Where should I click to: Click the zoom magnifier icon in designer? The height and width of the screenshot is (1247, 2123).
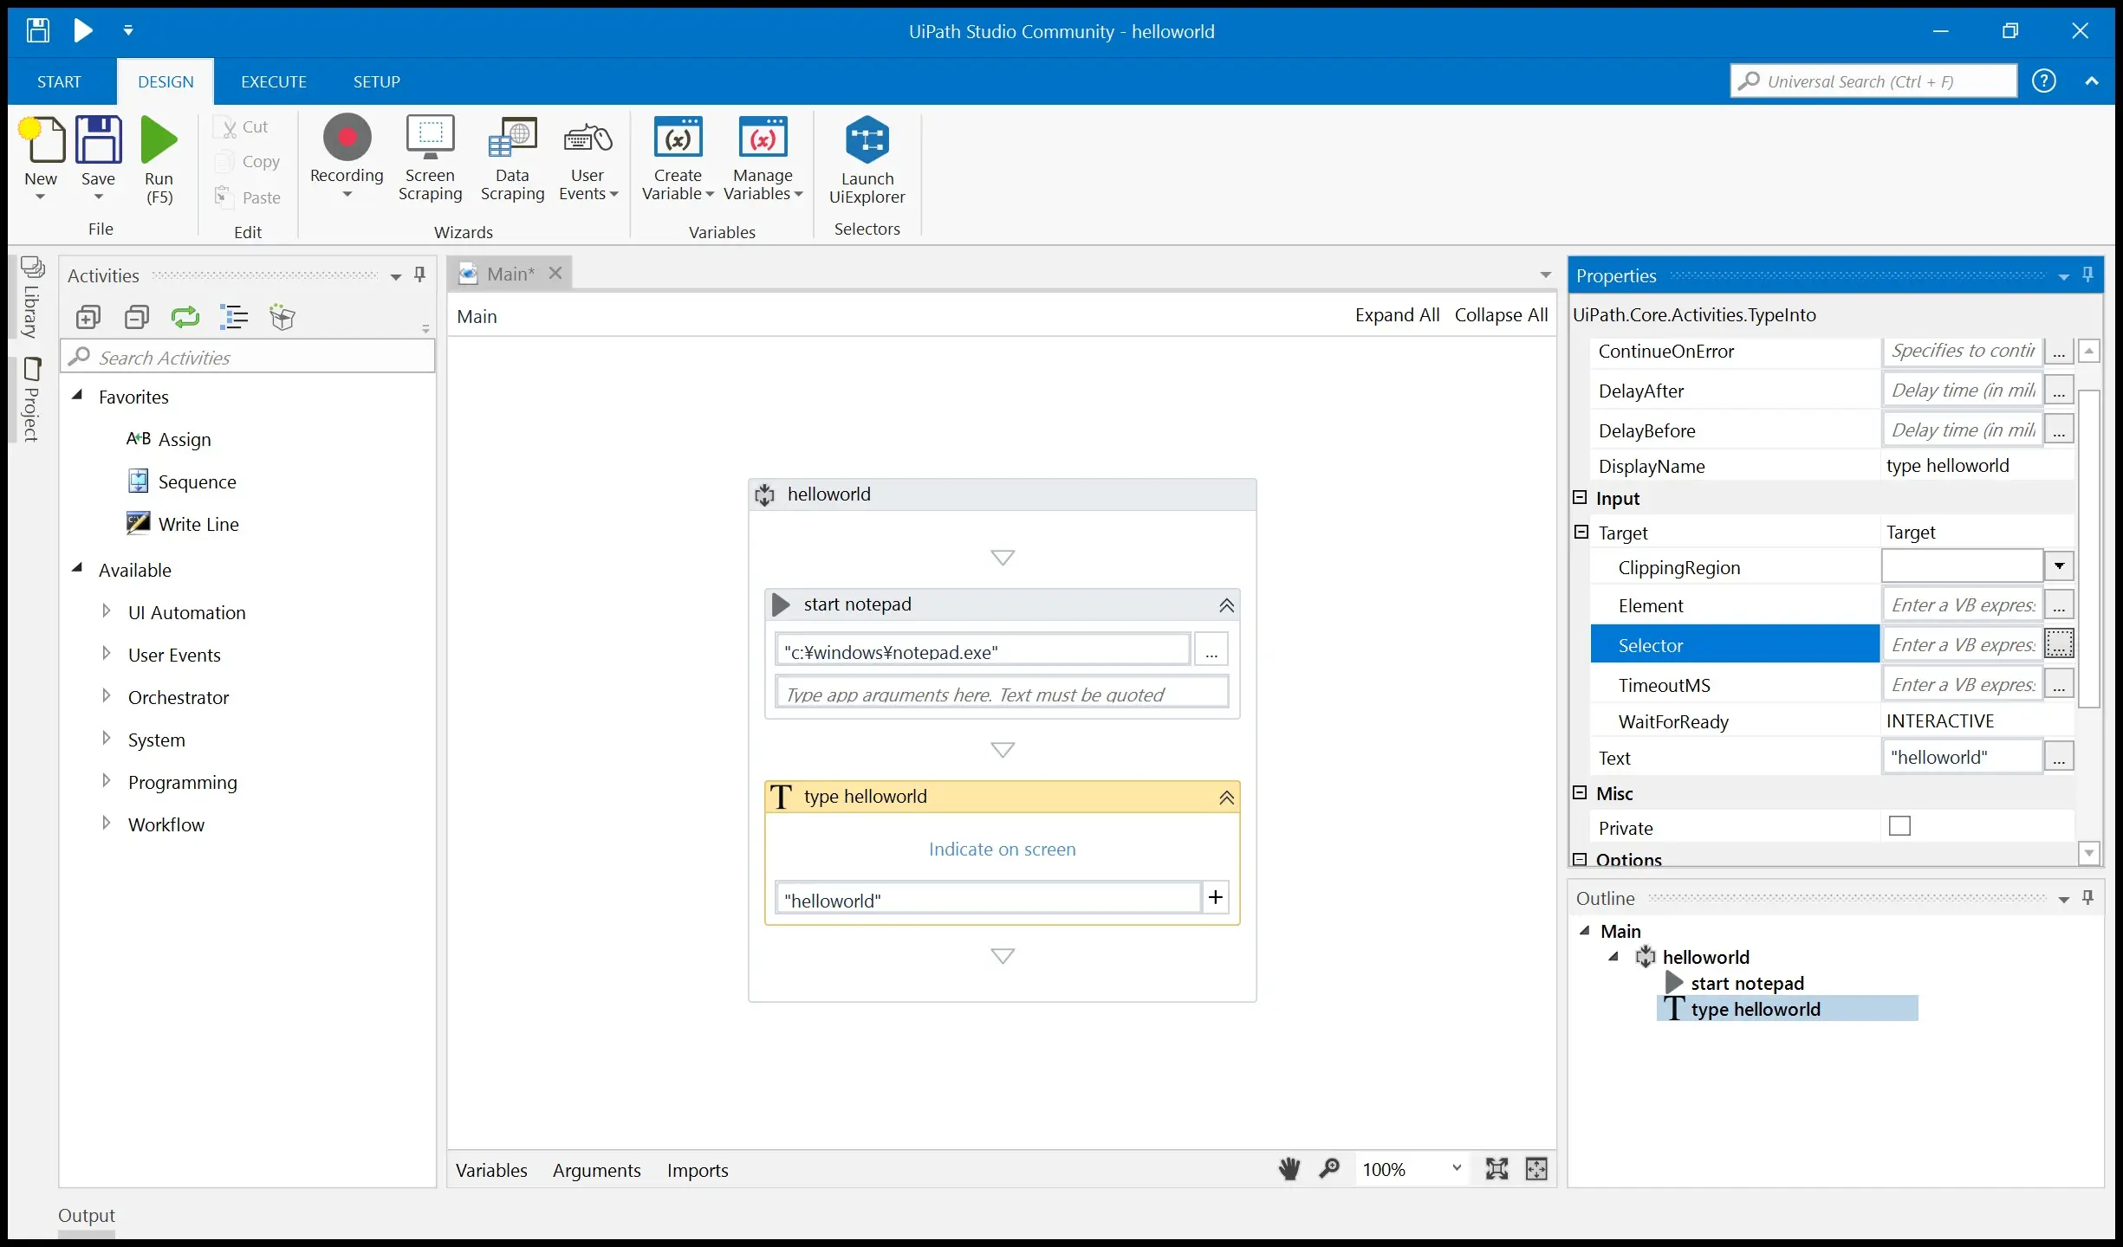tap(1329, 1170)
